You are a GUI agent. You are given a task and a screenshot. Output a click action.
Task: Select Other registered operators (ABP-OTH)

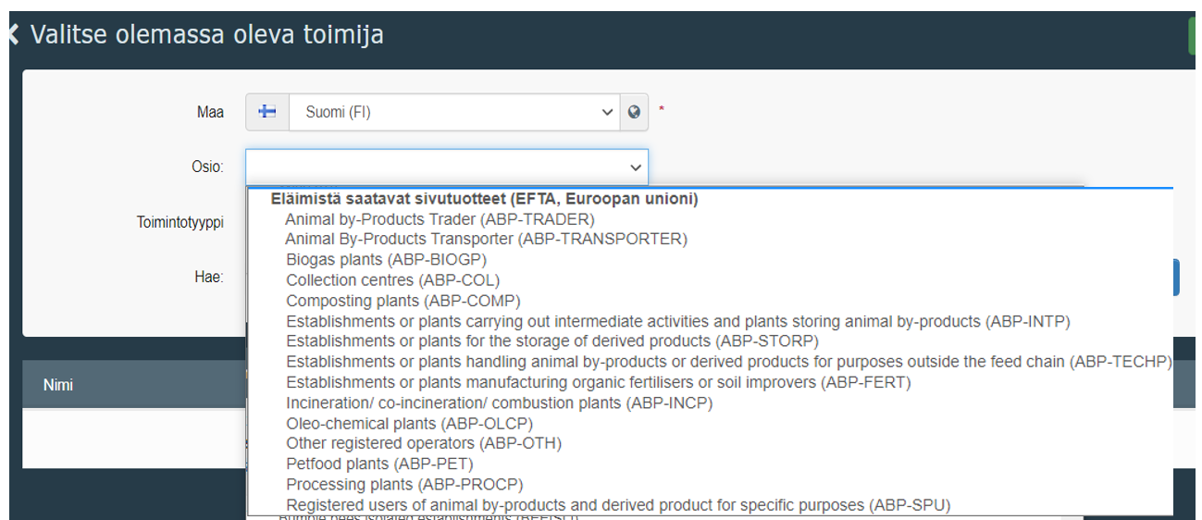[x=423, y=443]
